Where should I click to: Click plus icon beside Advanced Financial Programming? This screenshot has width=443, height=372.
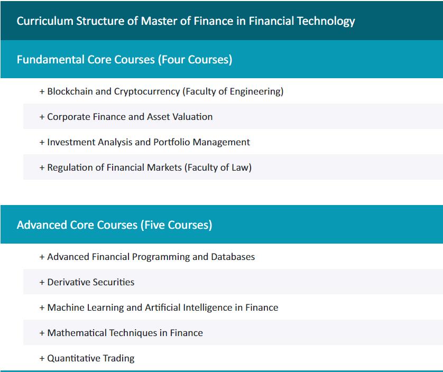tap(42, 257)
